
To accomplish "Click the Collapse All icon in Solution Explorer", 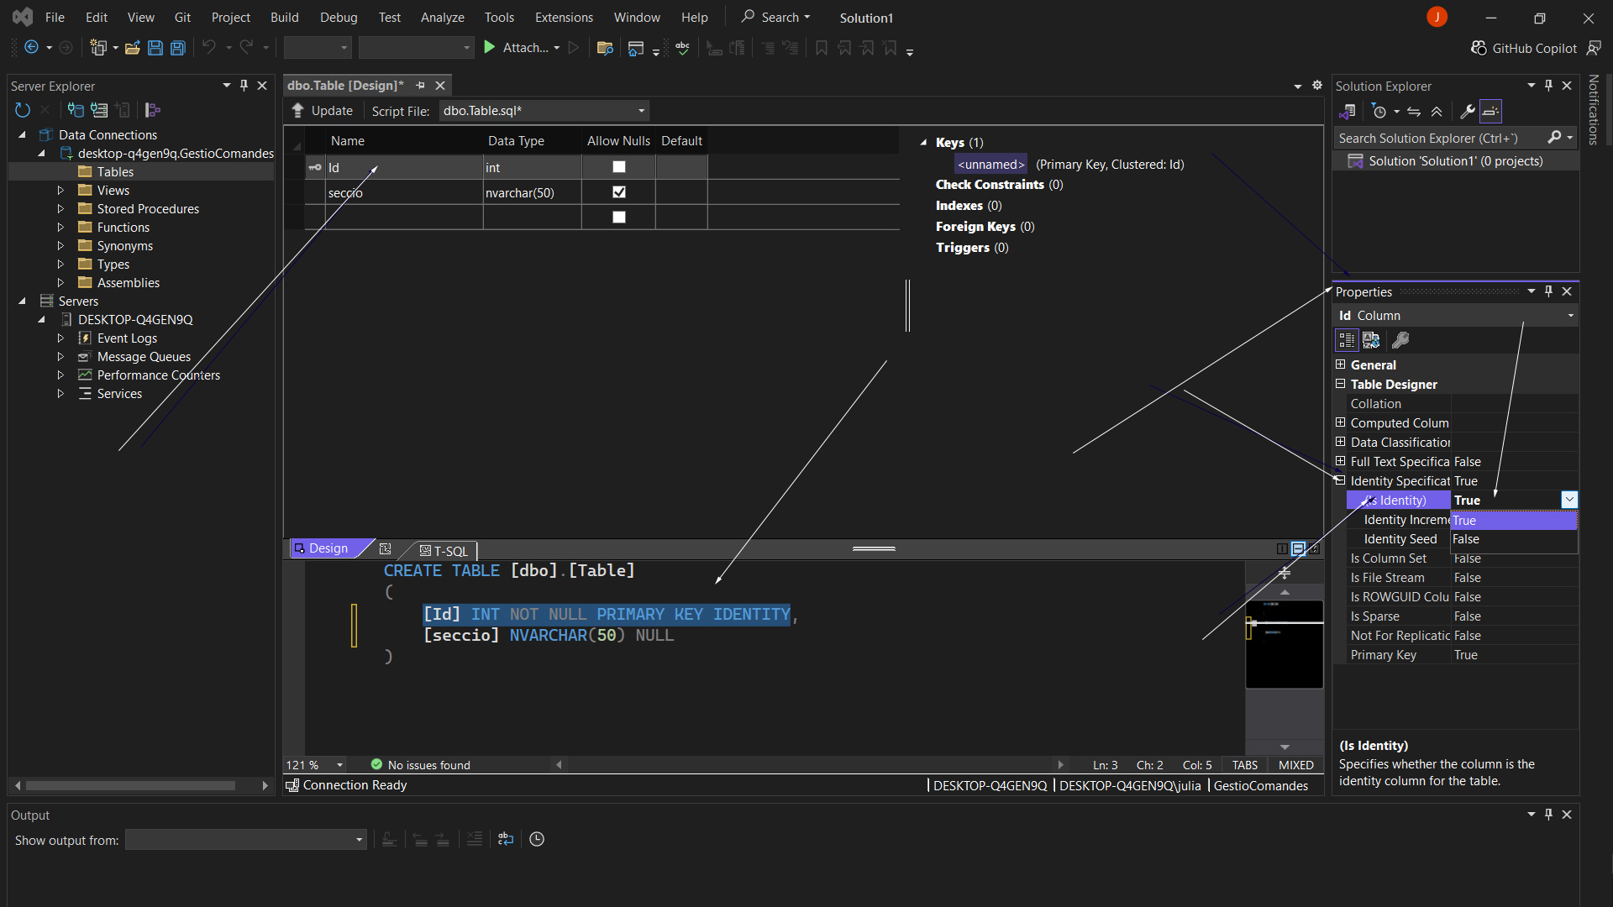I will coord(1437,112).
